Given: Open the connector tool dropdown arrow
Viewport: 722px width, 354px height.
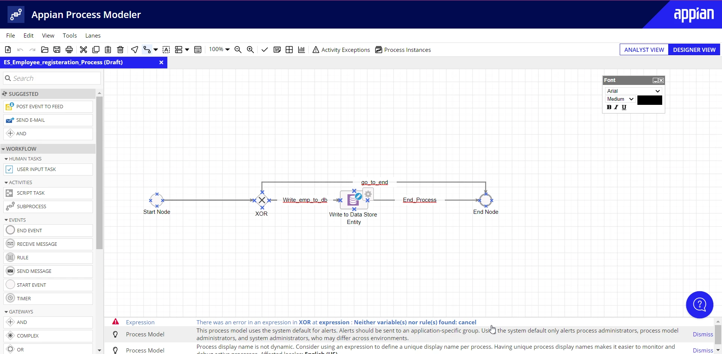Looking at the screenshot, I should [156, 50].
